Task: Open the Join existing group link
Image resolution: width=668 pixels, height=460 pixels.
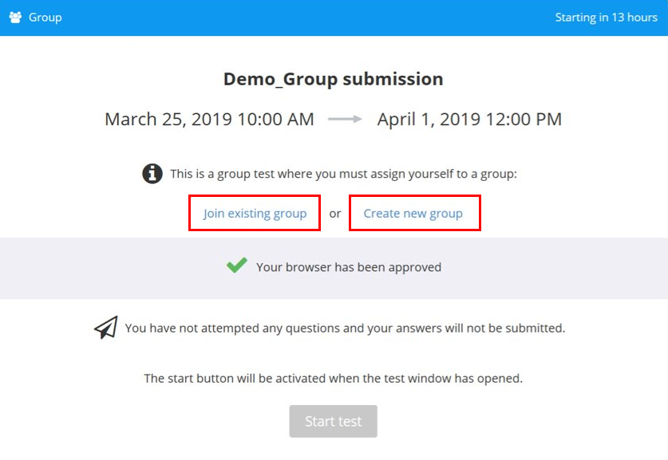Action: (255, 213)
